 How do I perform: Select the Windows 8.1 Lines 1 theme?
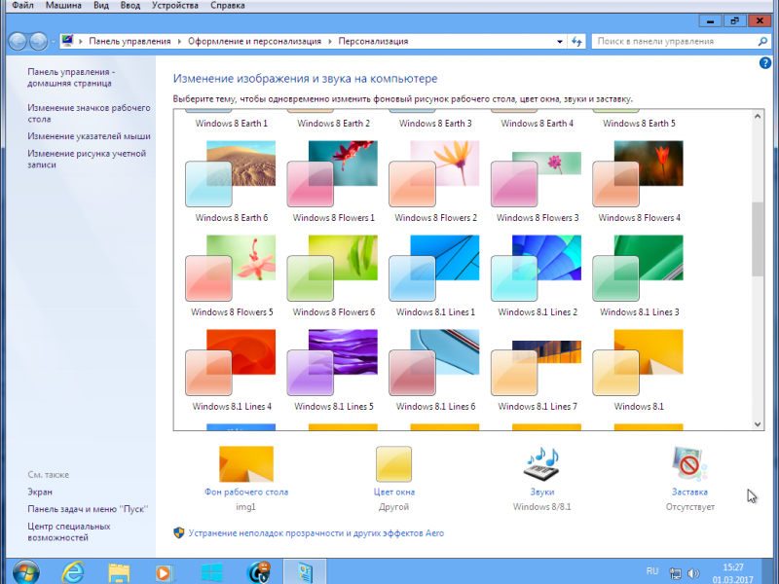(x=435, y=275)
